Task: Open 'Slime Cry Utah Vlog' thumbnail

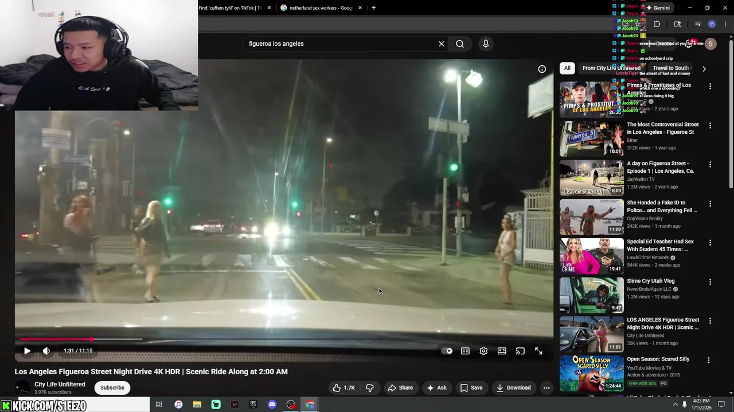Action: click(591, 295)
